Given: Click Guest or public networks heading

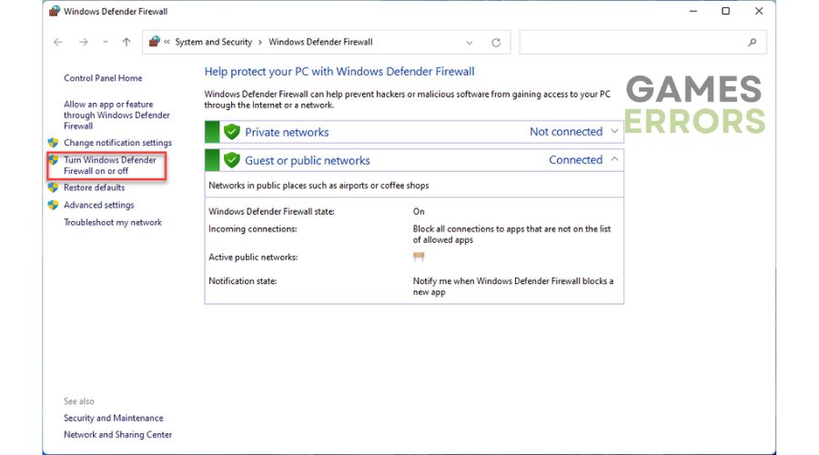Looking at the screenshot, I should [308, 160].
